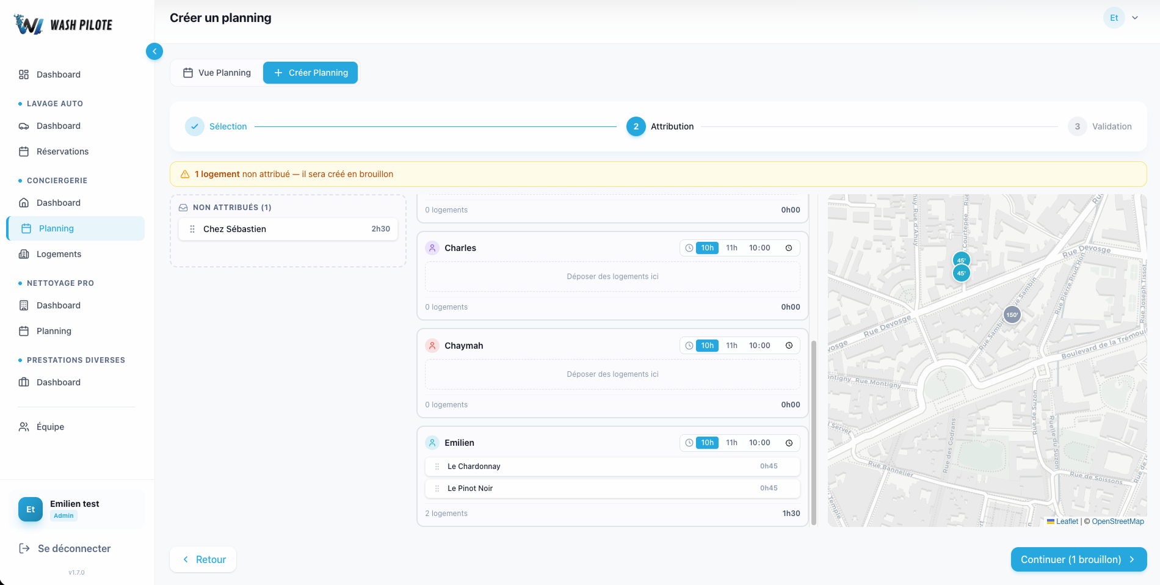This screenshot has height=585, width=1160.
Task: Open the user account dropdown
Action: (x=1123, y=18)
